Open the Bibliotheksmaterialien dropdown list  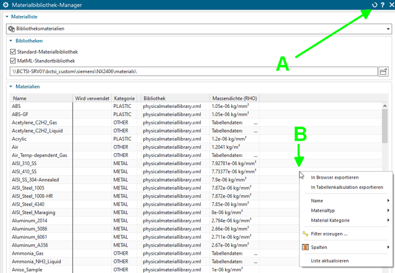[x=388, y=29]
